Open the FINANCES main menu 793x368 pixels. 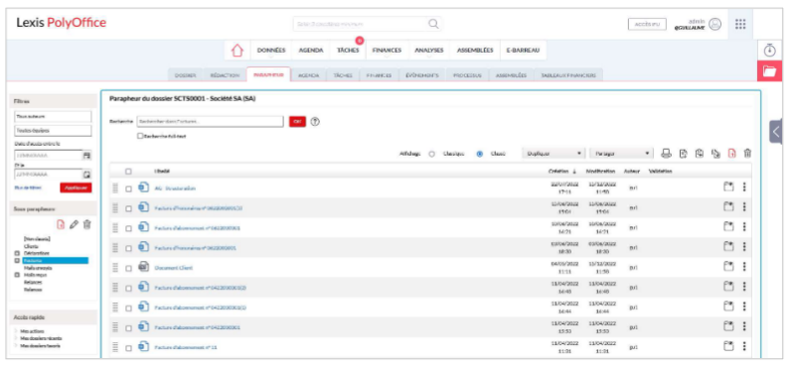point(387,51)
